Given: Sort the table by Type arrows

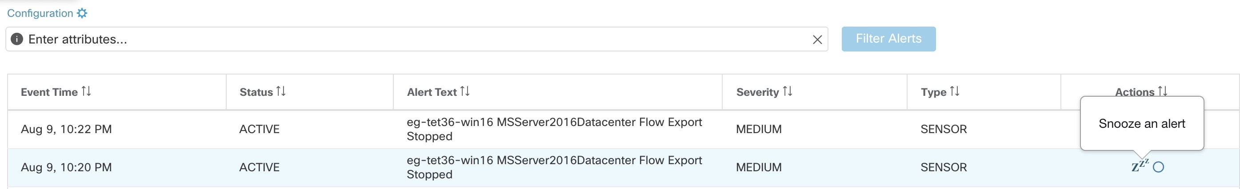Looking at the screenshot, I should 955,91.
